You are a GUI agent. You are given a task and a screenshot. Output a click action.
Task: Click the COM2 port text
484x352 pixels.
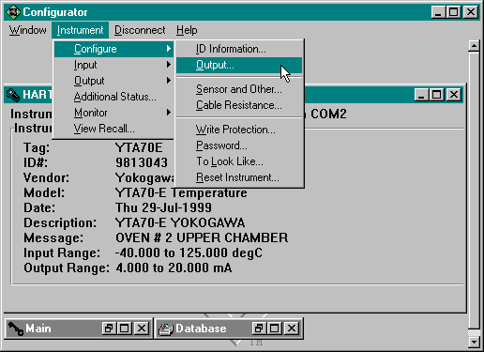(328, 114)
